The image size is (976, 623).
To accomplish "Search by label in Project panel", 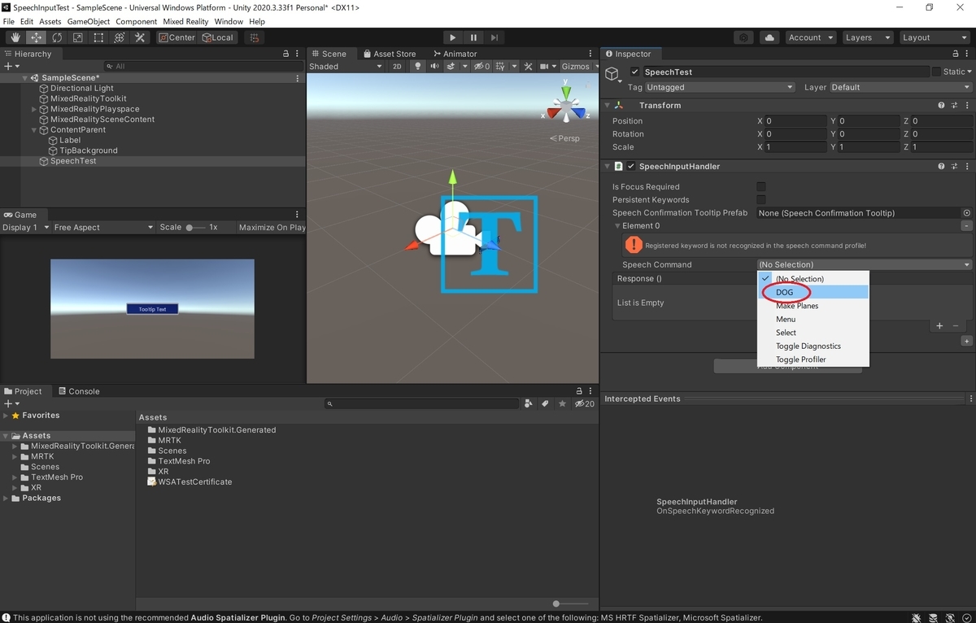I will pyautogui.click(x=545, y=403).
